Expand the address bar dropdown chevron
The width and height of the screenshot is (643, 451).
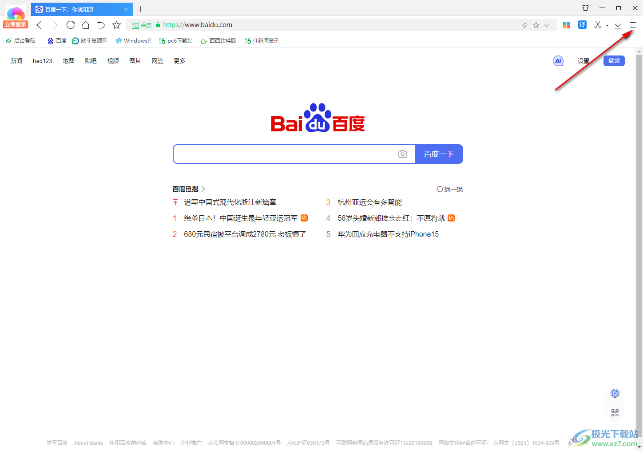pyautogui.click(x=547, y=25)
